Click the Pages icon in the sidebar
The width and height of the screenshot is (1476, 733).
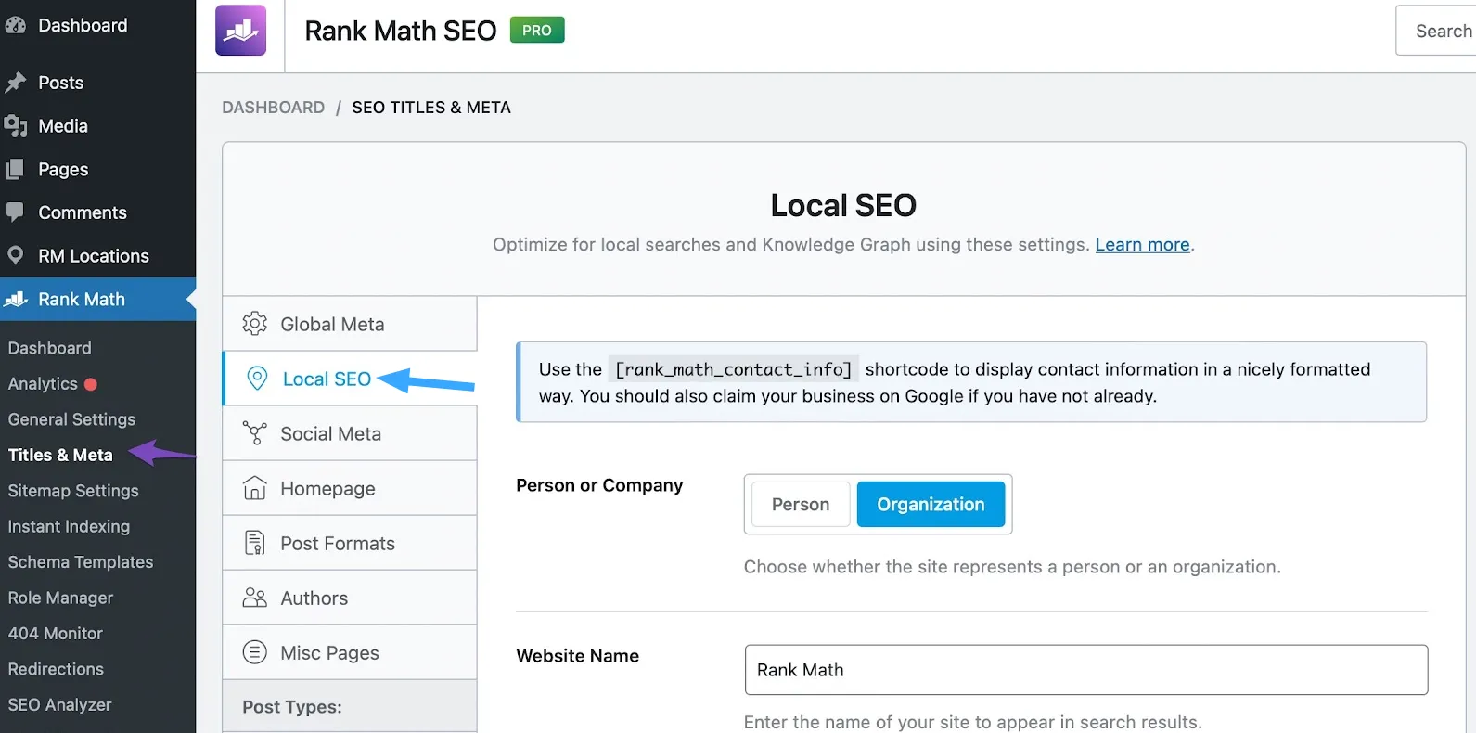(15, 169)
